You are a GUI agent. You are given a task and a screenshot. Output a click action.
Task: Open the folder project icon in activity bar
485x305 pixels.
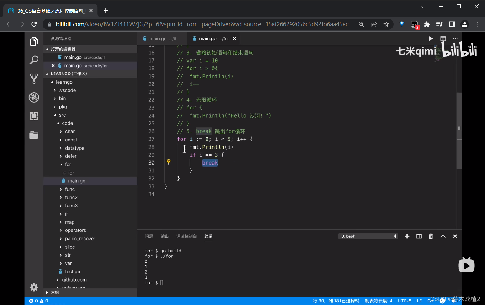[34, 135]
